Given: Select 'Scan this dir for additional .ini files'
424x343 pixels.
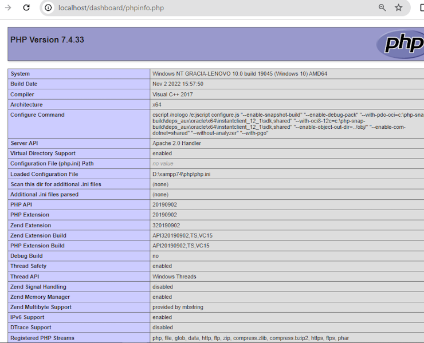Looking at the screenshot, I should [x=56, y=184].
